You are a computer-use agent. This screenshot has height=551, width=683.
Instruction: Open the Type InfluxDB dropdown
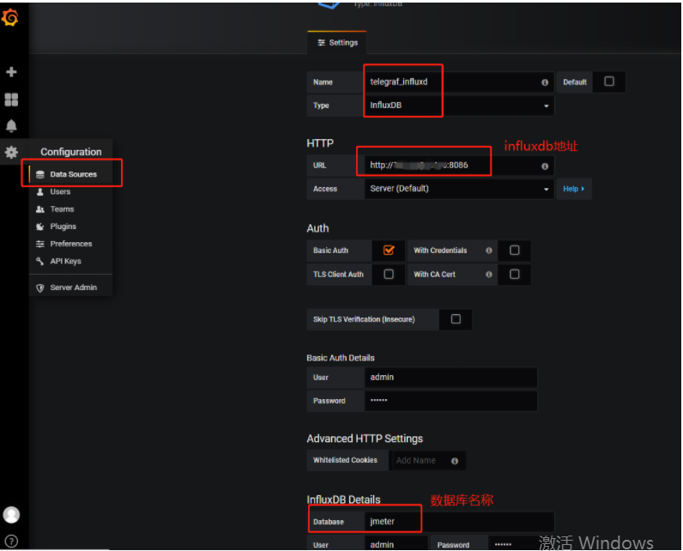pyautogui.click(x=459, y=106)
